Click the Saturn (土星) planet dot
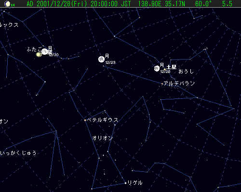The height and width of the screenshot is (192, 241). [x=165, y=69]
